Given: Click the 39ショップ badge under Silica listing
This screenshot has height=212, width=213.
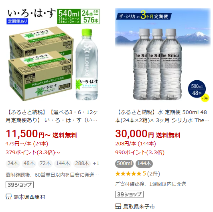Looking at the screenshot, I should tap(129, 194).
